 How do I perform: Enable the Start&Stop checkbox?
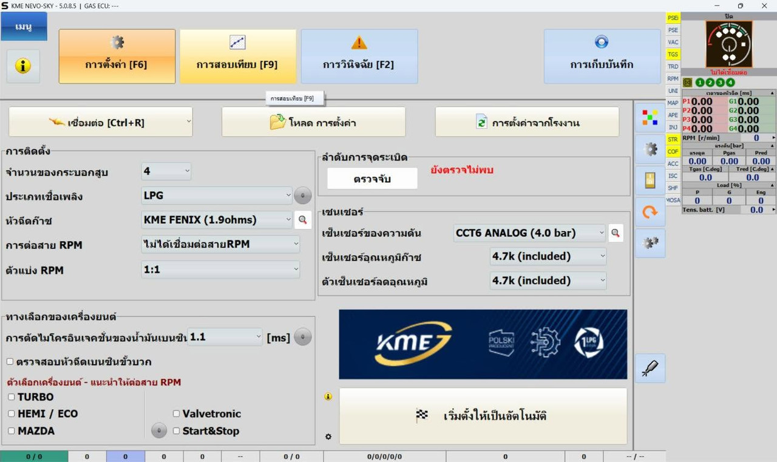point(176,431)
